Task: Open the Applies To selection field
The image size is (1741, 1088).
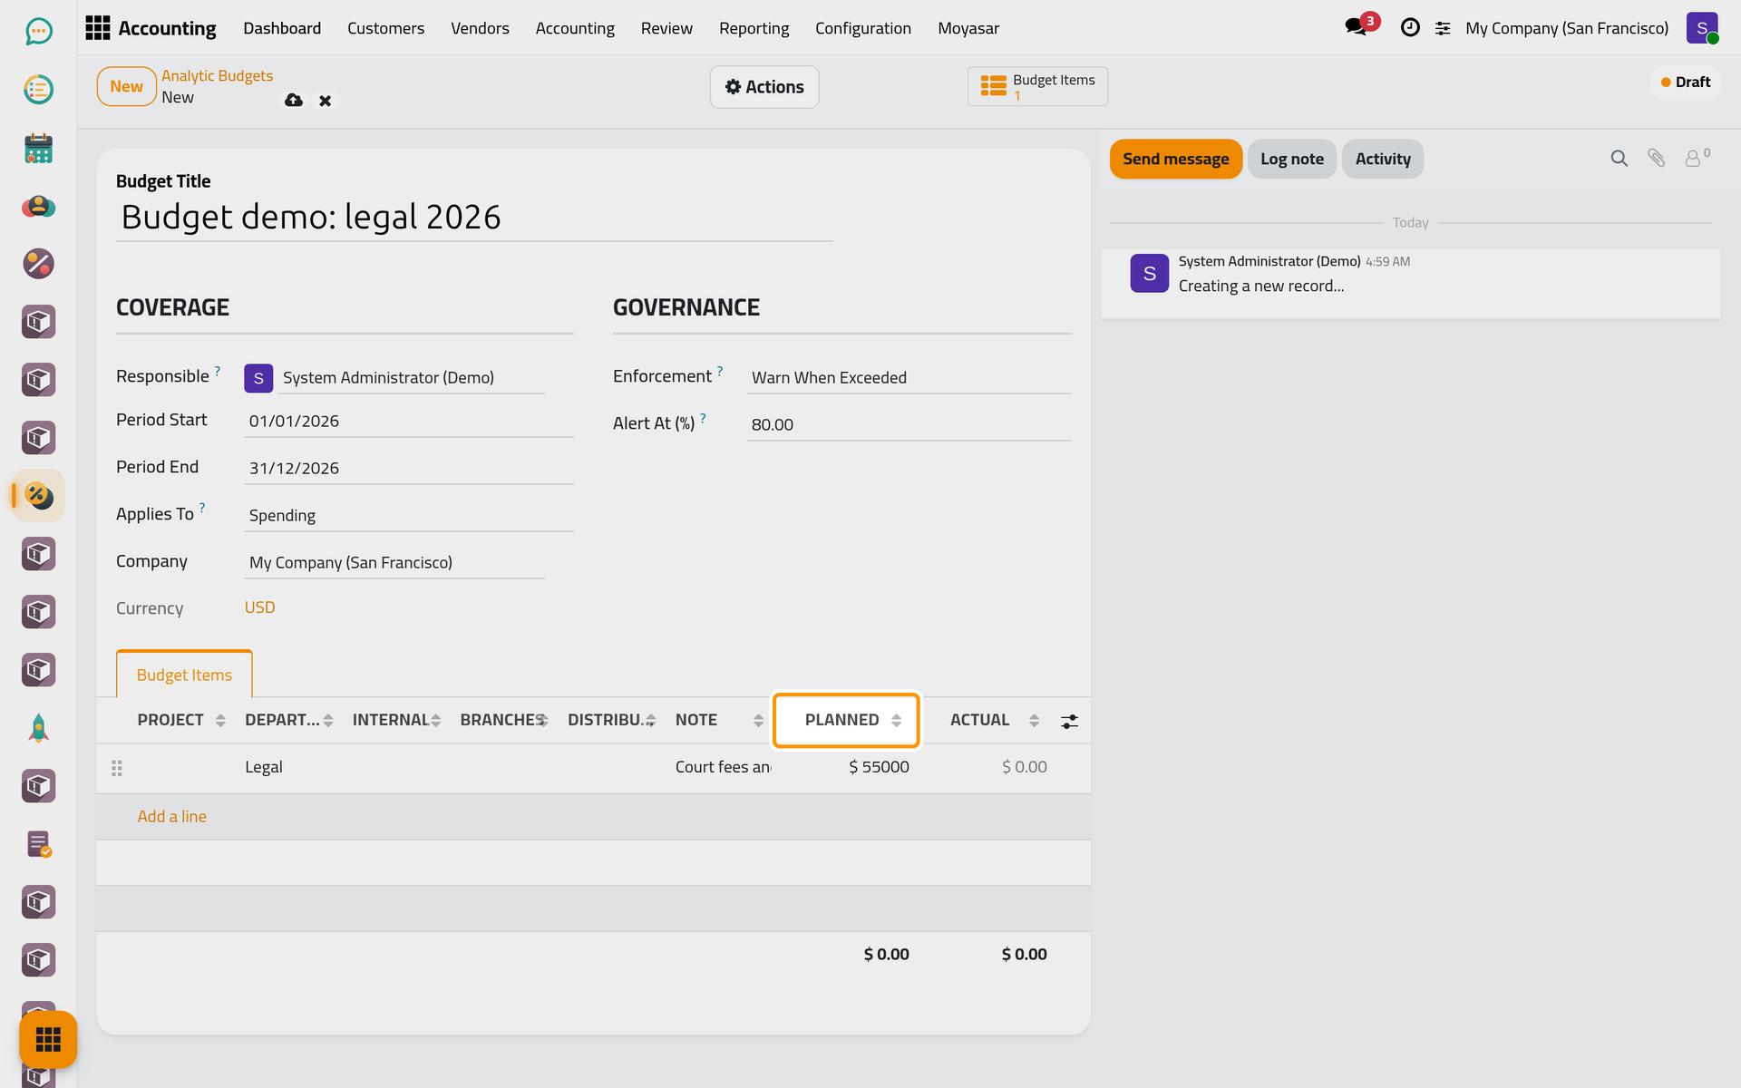Action: (409, 516)
